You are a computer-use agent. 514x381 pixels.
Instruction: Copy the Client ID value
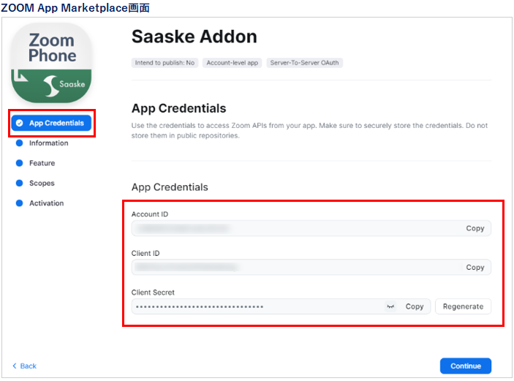(475, 267)
